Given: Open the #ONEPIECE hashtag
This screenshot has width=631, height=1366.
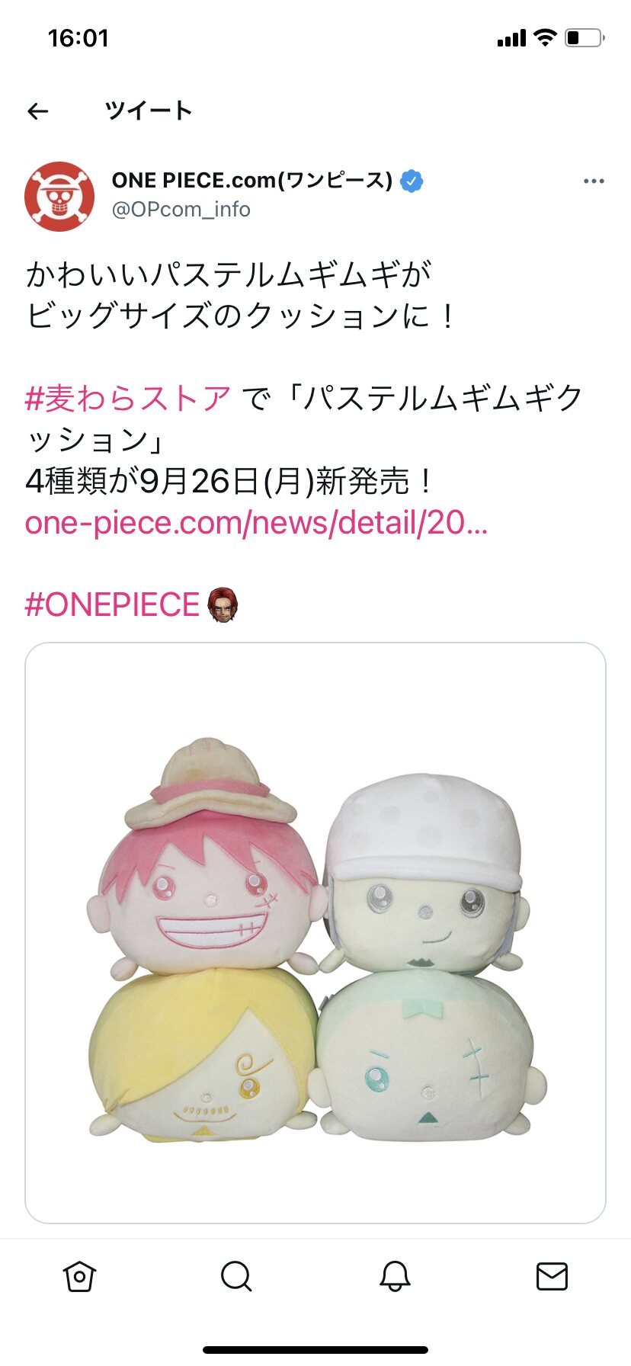Looking at the screenshot, I should pyautogui.click(x=113, y=604).
